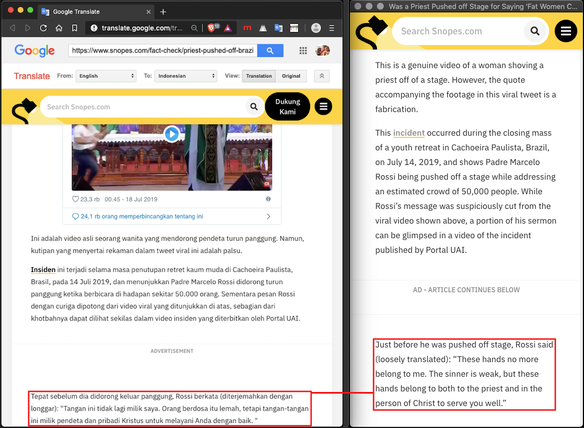Collapse the translate bar with double chevron
Screen dimensions: 584x428
click(321, 76)
